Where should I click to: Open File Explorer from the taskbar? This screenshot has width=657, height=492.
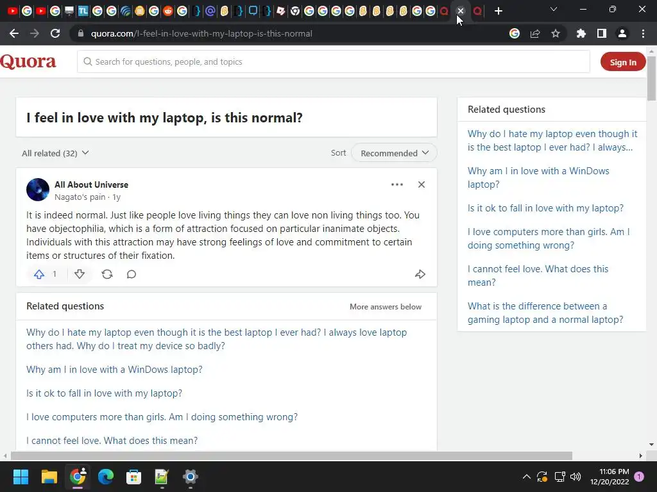click(x=49, y=477)
